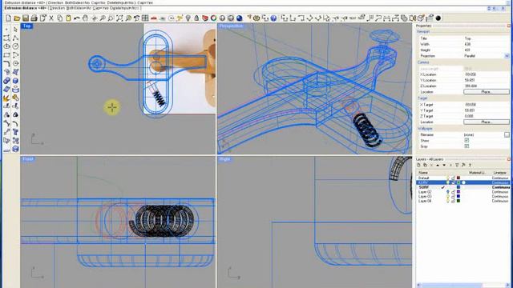
Task: Click the Layer 04 green color swatch
Action: (x=458, y=201)
